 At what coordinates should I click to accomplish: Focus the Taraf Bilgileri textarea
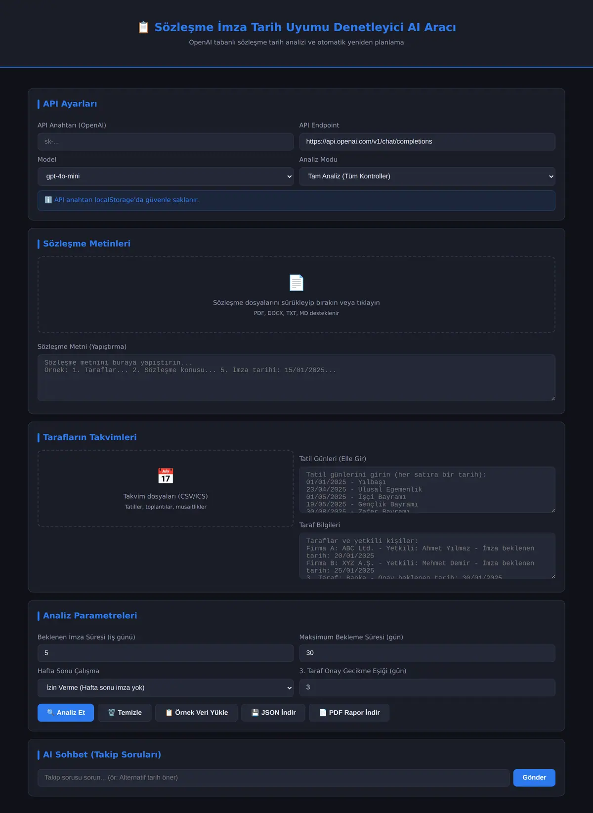click(x=427, y=556)
